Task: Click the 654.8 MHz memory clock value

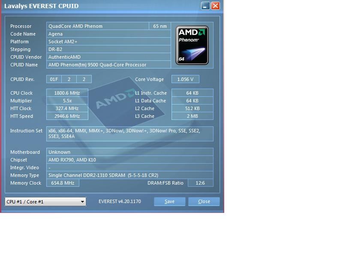Action: (x=63, y=183)
